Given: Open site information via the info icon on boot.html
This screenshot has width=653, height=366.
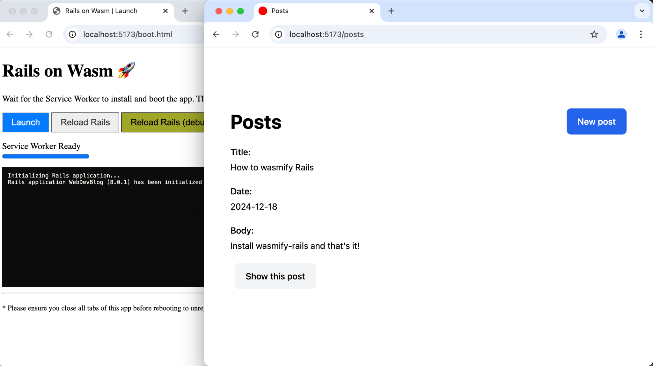Looking at the screenshot, I should pyautogui.click(x=72, y=34).
